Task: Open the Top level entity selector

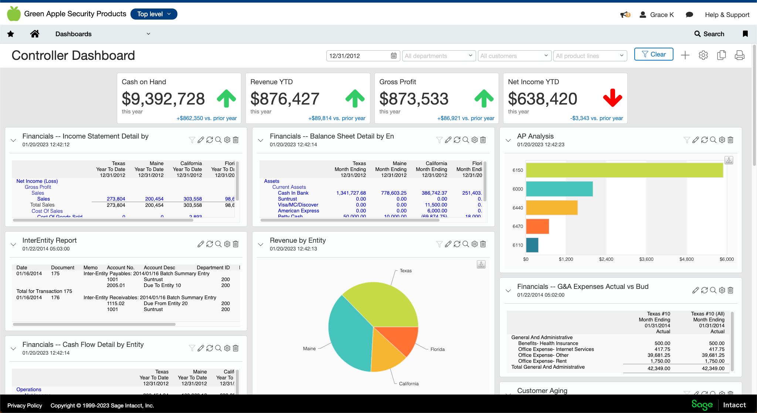Action: (154, 14)
